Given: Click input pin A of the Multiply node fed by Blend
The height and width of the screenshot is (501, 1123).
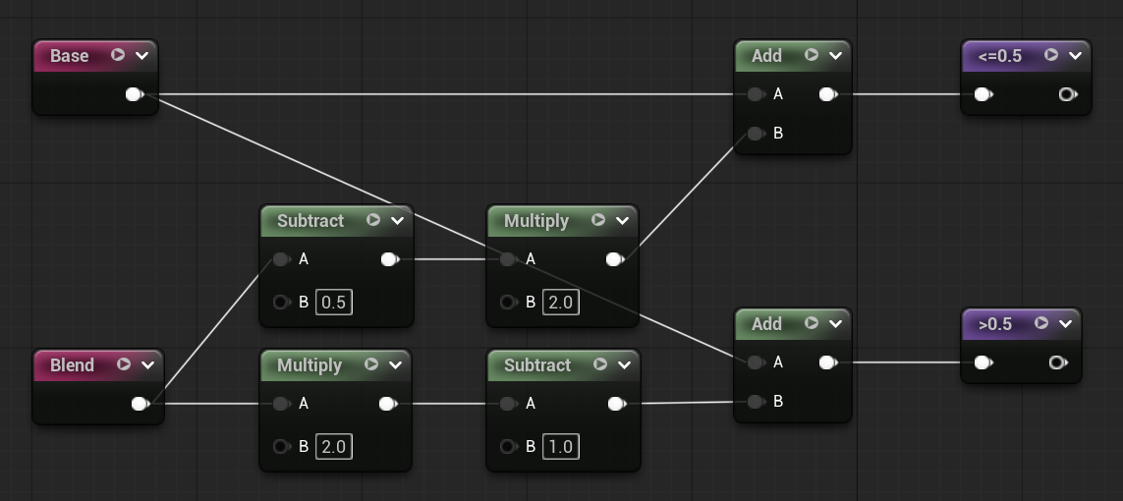Looking at the screenshot, I should 281,404.
